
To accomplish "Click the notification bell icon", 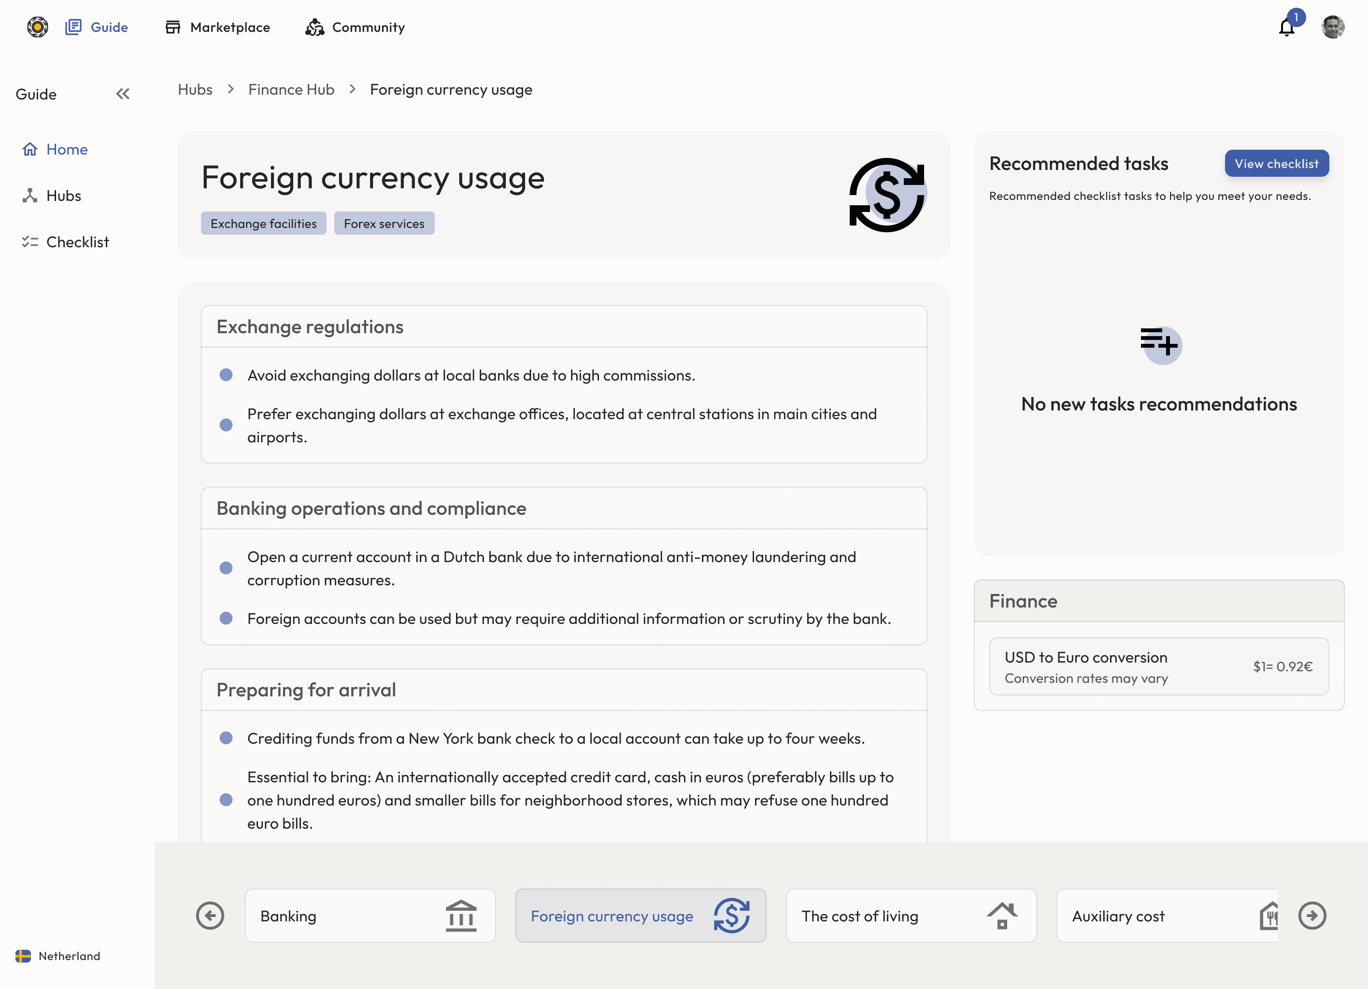I will coord(1286,28).
